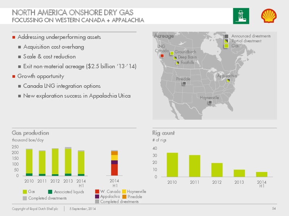Click 'Scale & cost reduction' bullet
The height and width of the screenshot is (216, 289).
tap(49, 57)
